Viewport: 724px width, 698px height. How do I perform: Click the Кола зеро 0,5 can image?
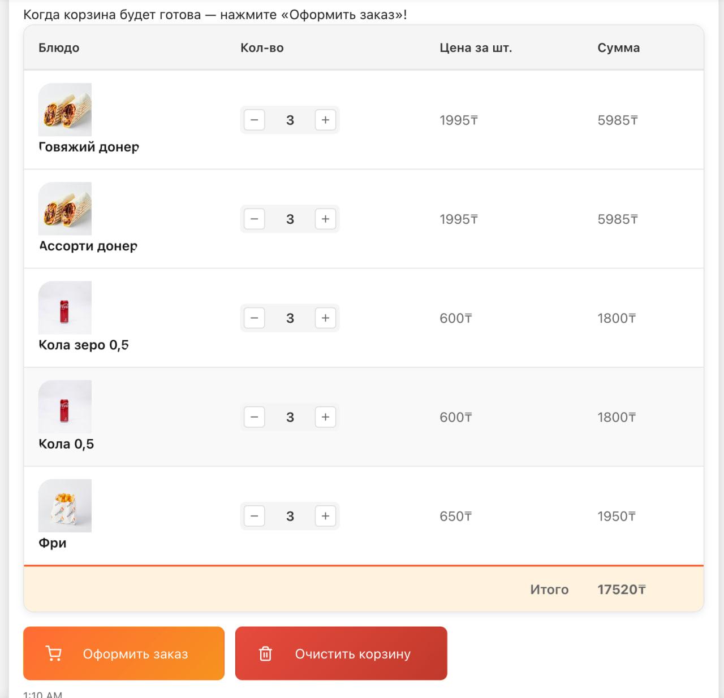[65, 307]
